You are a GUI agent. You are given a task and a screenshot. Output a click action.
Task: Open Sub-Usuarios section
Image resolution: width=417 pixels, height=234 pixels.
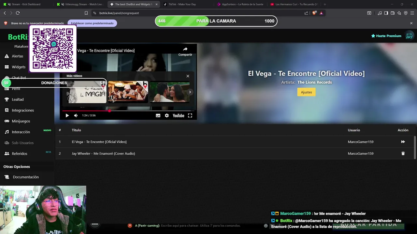click(19, 143)
